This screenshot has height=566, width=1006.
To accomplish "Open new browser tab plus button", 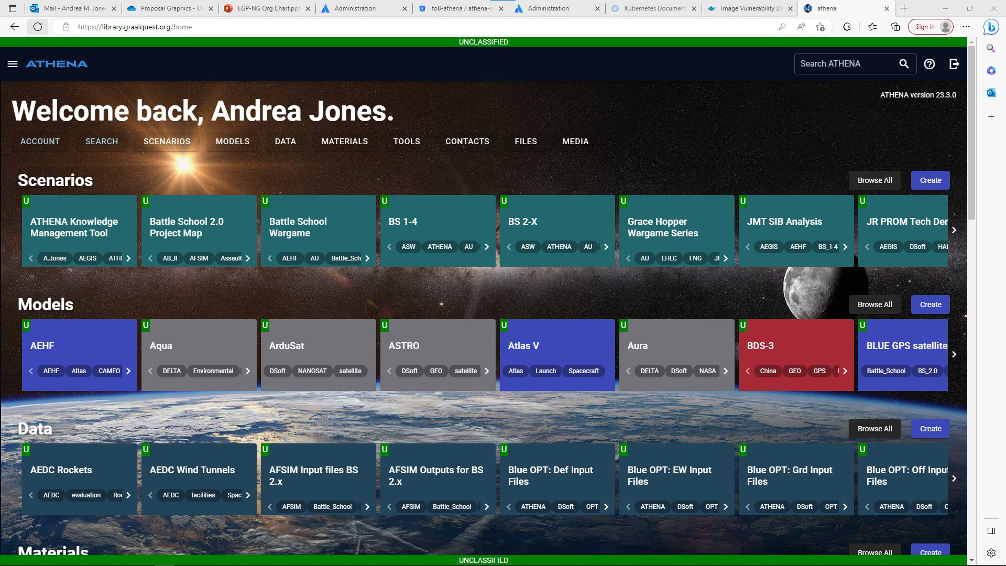I will [904, 8].
